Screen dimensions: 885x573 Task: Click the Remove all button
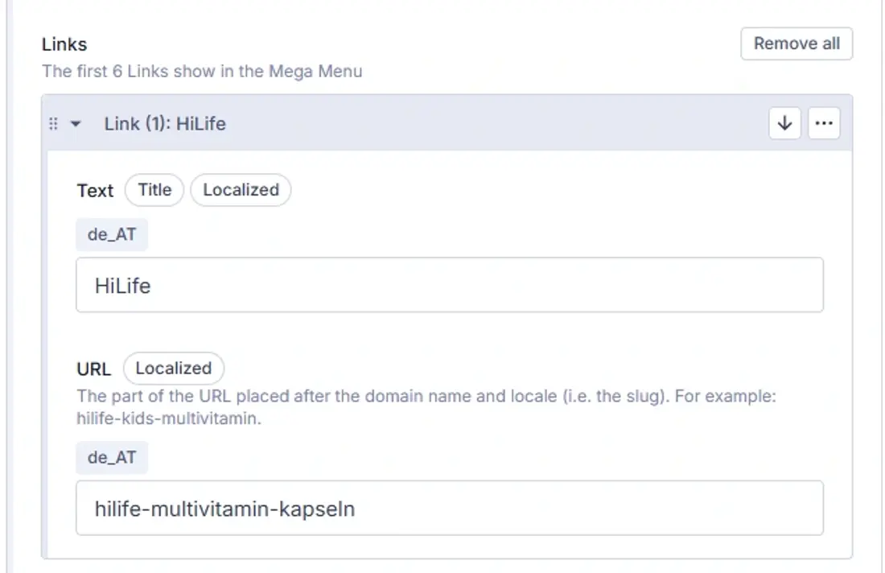pyautogui.click(x=796, y=43)
